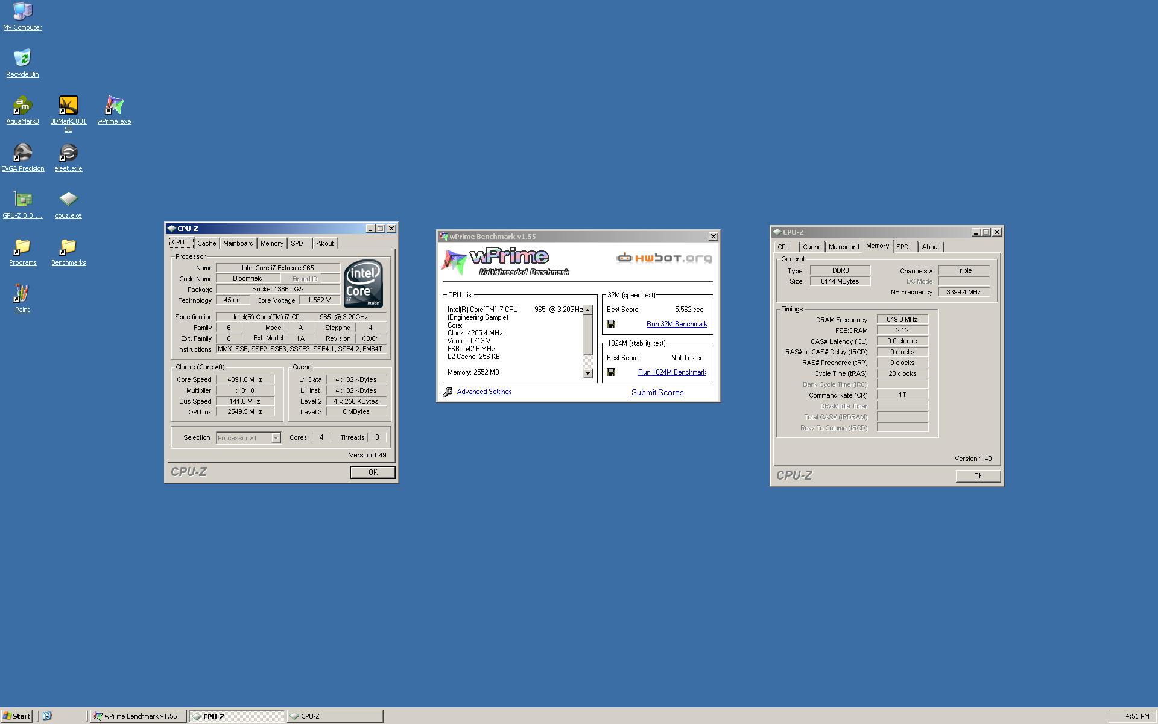The image size is (1158, 724).
Task: Click the Triple channels value
Action: point(964,270)
